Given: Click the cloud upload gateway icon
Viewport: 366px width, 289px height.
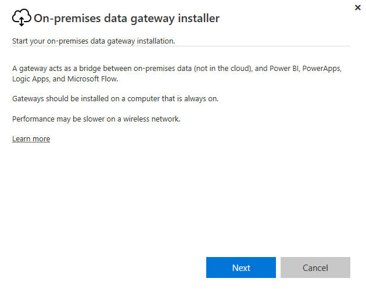Looking at the screenshot, I should 21,17.
